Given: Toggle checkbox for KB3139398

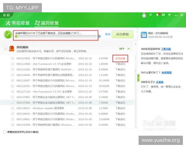Looking at the screenshot, I should point(12,125).
